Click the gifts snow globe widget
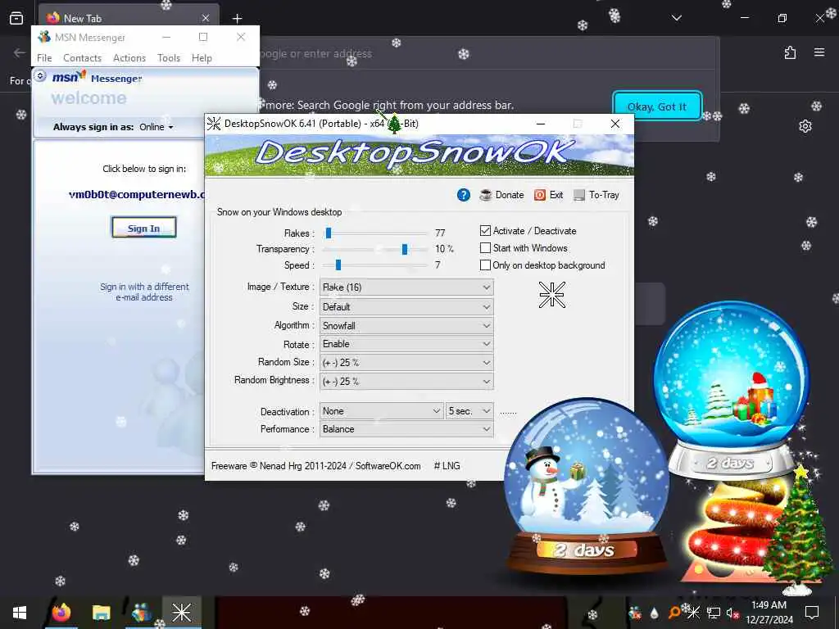 click(x=730, y=389)
